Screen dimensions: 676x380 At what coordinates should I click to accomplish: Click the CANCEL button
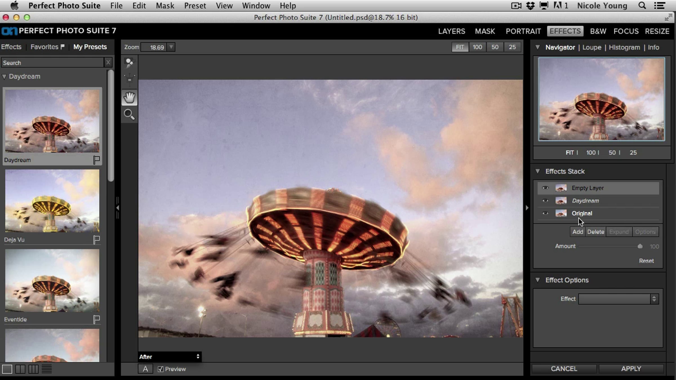tap(564, 369)
